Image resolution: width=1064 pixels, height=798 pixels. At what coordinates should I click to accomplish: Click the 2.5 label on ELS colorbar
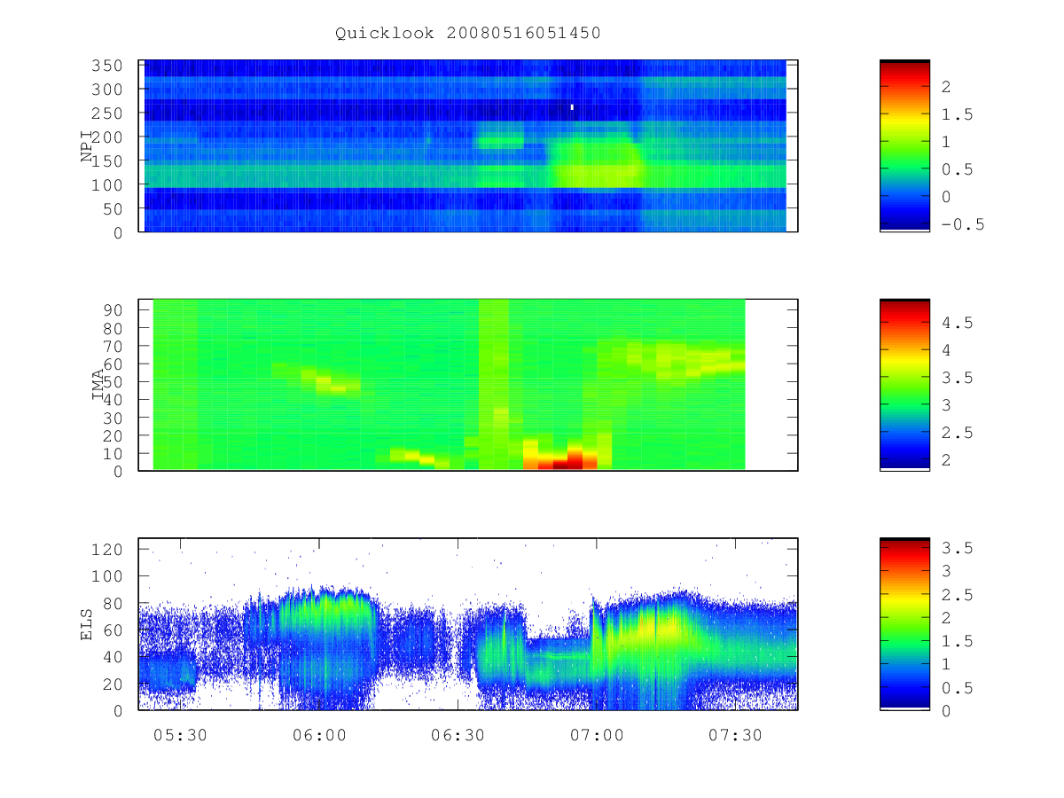[958, 595]
